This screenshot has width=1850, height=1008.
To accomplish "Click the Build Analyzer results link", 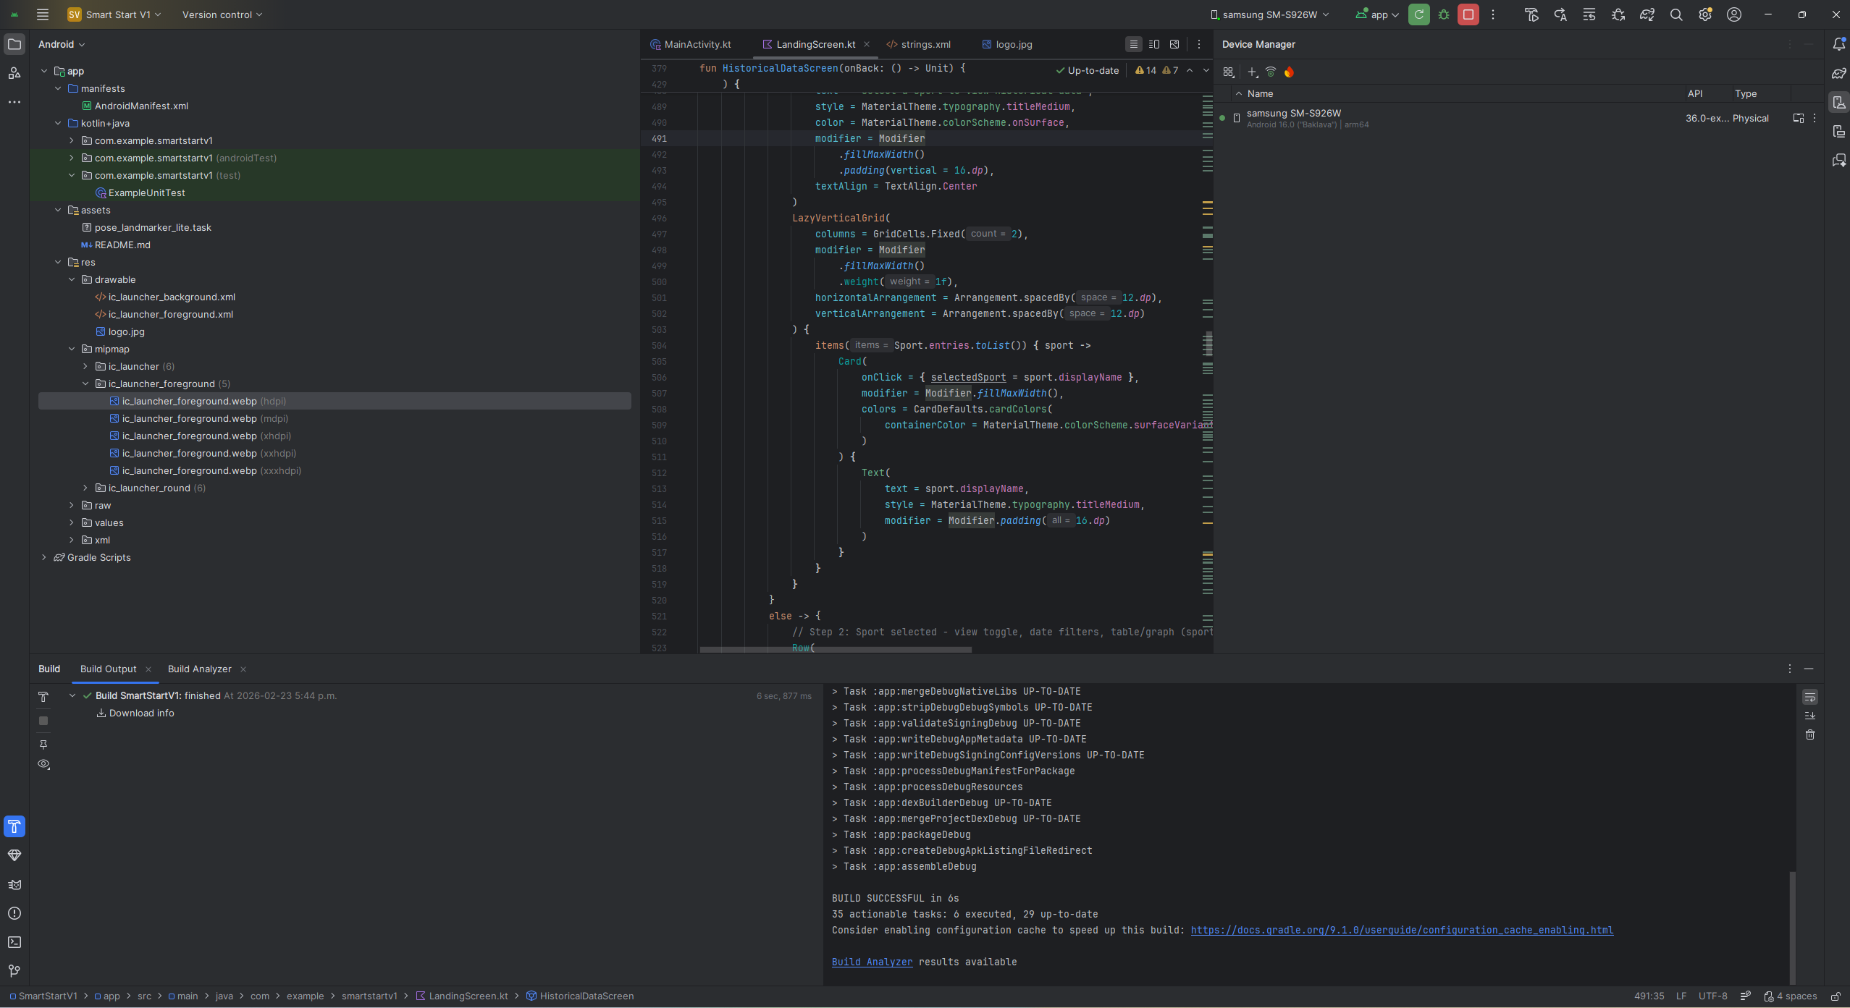I will coord(872,962).
